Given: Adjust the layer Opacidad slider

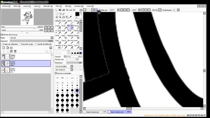Looking at the screenshot, I should tap(31, 41).
